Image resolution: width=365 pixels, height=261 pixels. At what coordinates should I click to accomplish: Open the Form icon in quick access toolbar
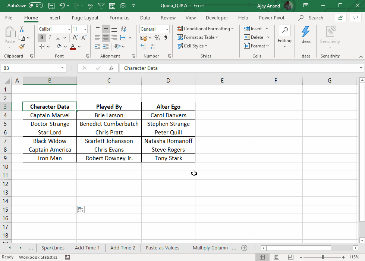[x=112, y=6]
